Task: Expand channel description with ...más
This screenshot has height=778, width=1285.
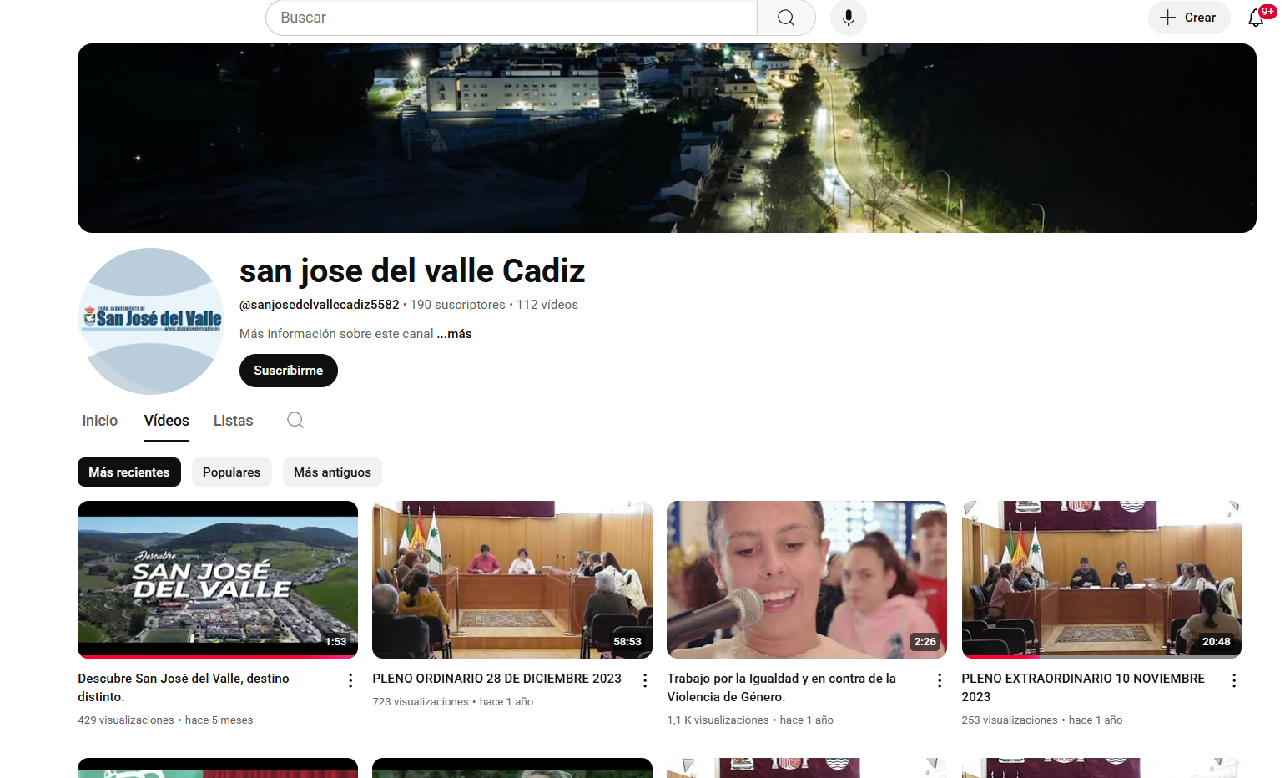Action: [455, 334]
